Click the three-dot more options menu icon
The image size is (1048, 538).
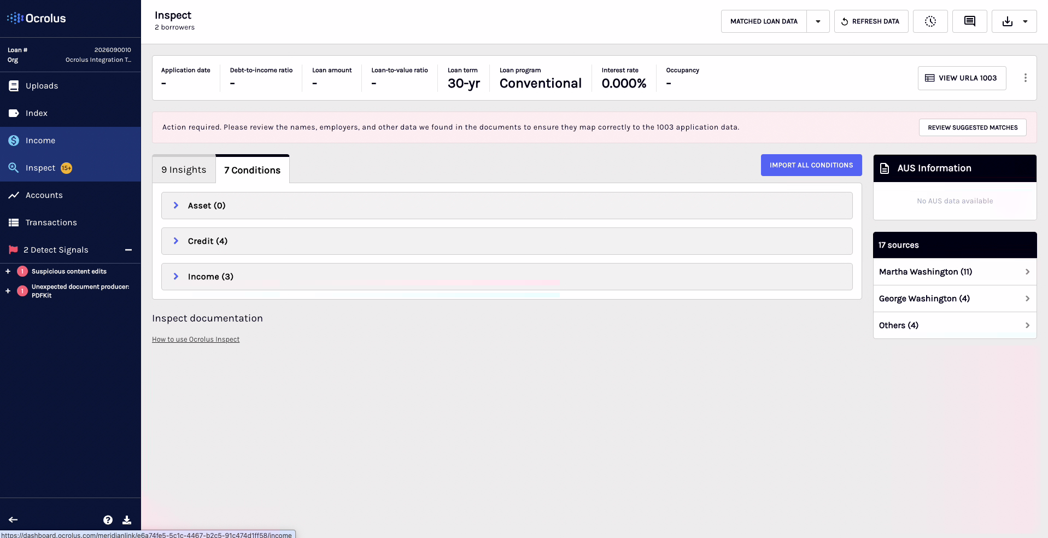tap(1025, 78)
